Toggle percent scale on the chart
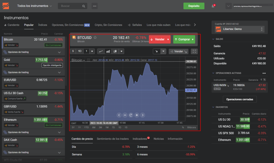Viewport: 274px width, 163px height. click(183, 127)
